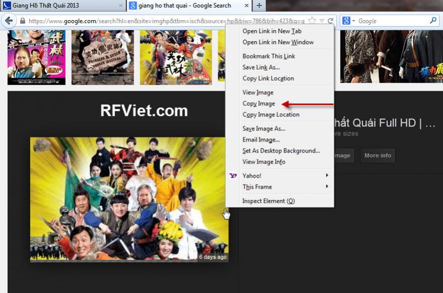Viewport: 443px width, 293px height.
Task: Open a new tab with plus button
Action: [259, 6]
